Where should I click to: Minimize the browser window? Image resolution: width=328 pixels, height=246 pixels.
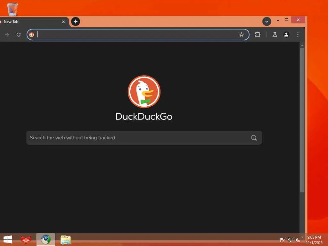tap(278, 20)
